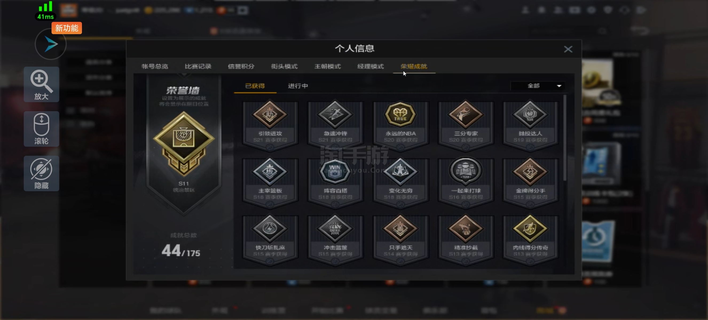
Task: Select the 内线得分传奇 gold badge
Action: 530,239
